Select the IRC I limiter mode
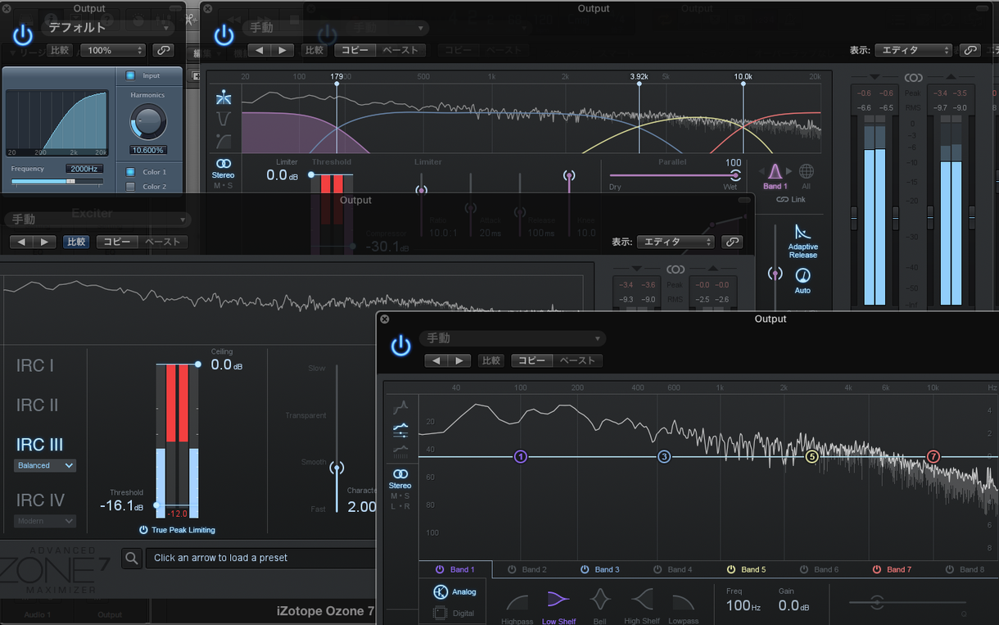The width and height of the screenshot is (999, 625). point(35,365)
